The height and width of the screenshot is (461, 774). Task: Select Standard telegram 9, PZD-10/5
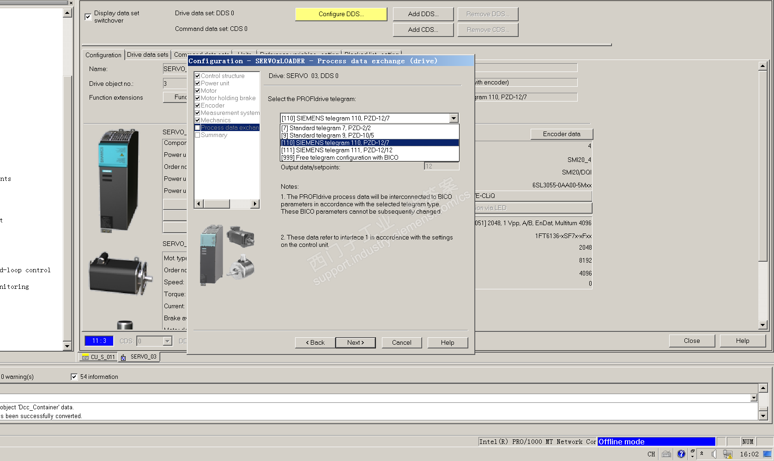coord(369,136)
